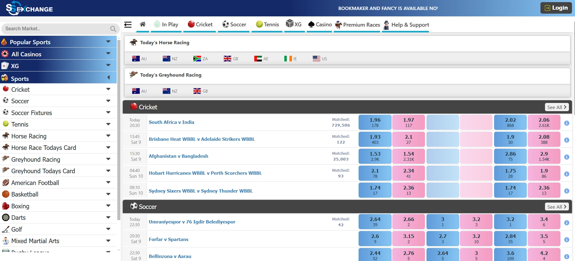Open the Premium Races tab
The height and width of the screenshot is (261, 575).
tap(357, 25)
